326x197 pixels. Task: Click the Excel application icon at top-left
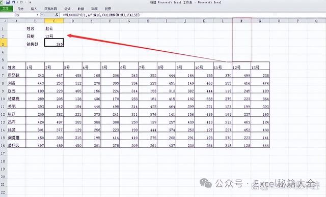coord(2,2)
